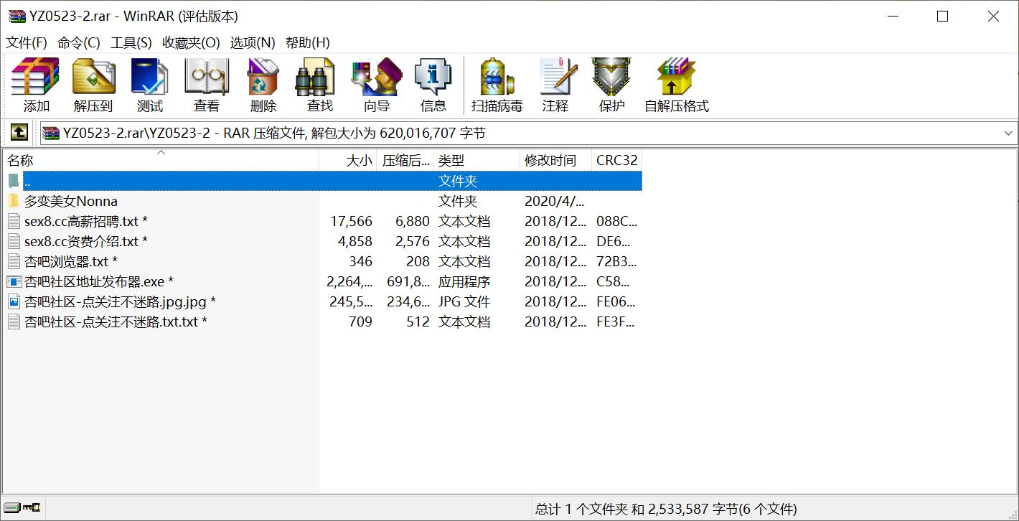Image resolution: width=1019 pixels, height=521 pixels.
Task: Click the 保护 (Protect) shield icon
Action: pyautogui.click(x=611, y=85)
